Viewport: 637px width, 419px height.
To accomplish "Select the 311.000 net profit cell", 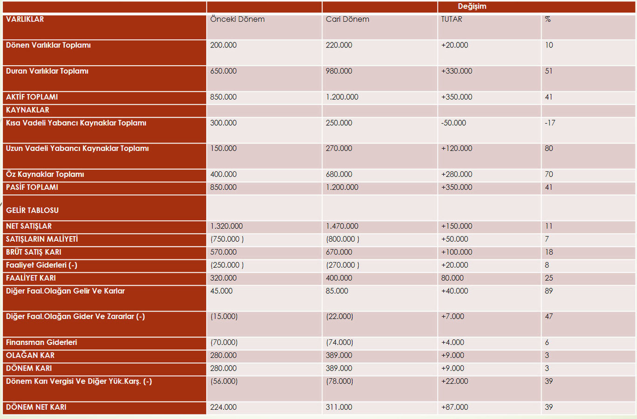I will [x=339, y=407].
